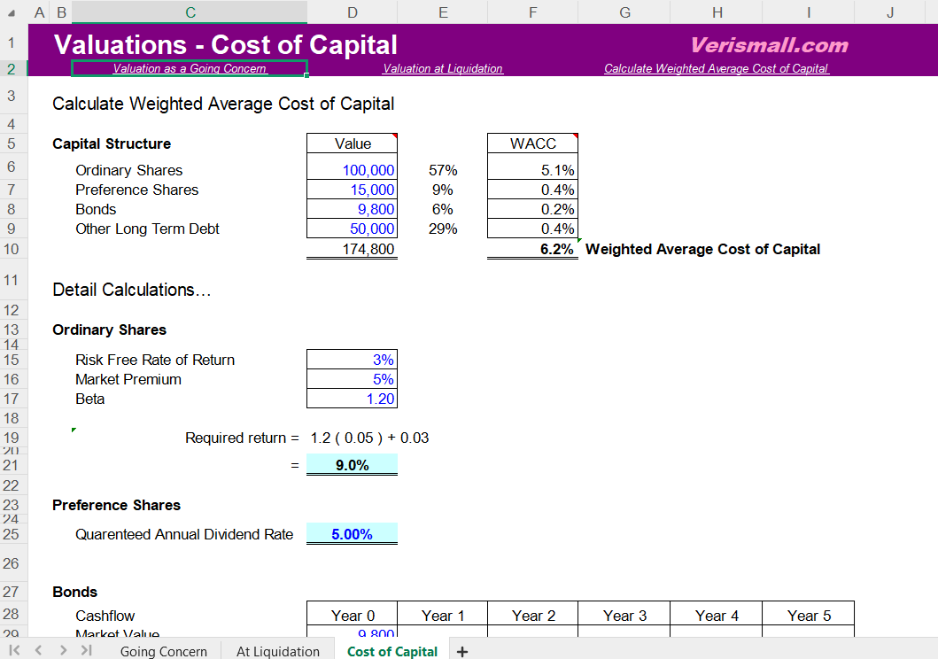Click the previous-sheet navigation arrow
Image resolution: width=938 pixels, height=659 pixels.
coord(38,651)
